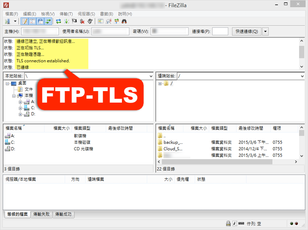Open the 編輯(E) menu
The width and height of the screenshot is (308, 230).
coord(30,14)
